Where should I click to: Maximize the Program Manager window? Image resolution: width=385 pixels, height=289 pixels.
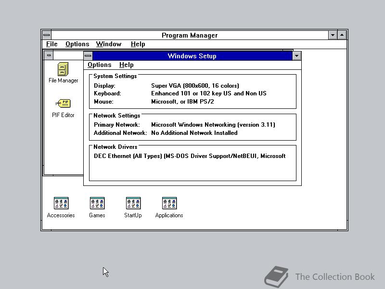click(342, 35)
